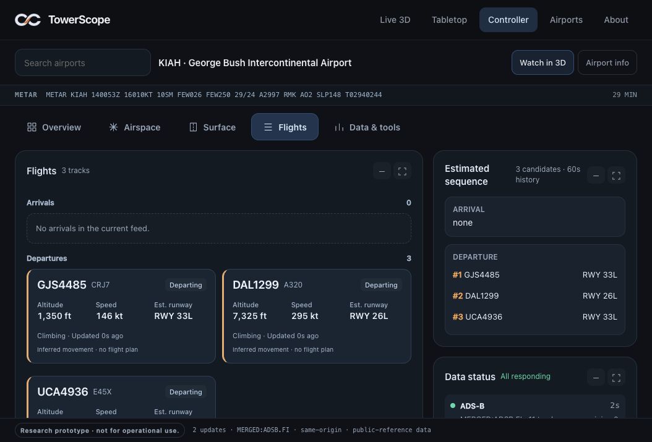The width and height of the screenshot is (652, 442).
Task: Maximize the Estimated sequence panel
Action: point(616,176)
